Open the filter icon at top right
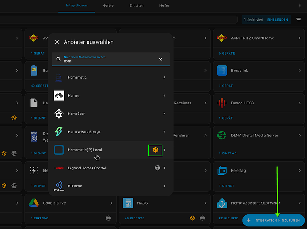Screen dimensions: 307x229 [299, 20]
